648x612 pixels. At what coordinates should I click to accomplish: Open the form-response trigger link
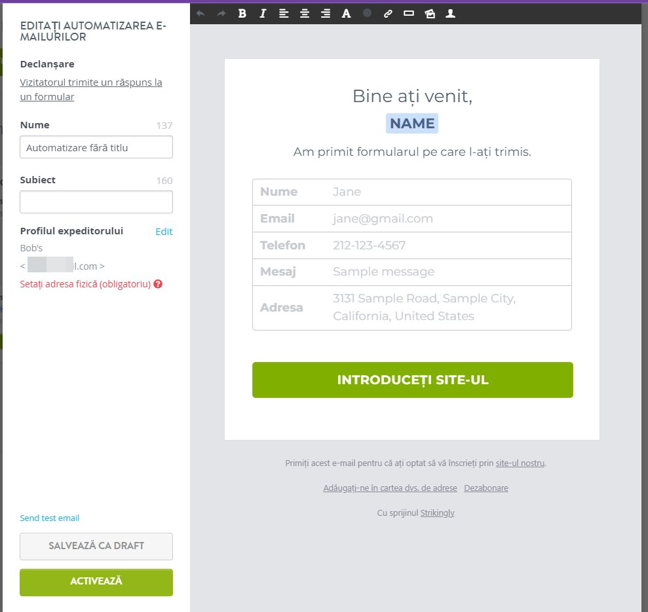[91, 89]
